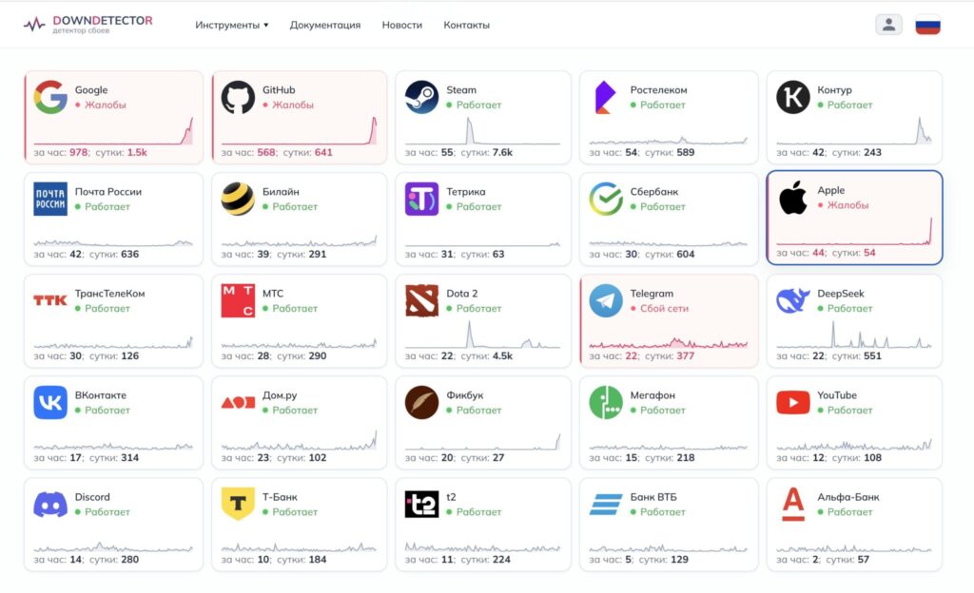The height and width of the screenshot is (593, 974).
Task: Click the Apple logo icon
Action: coord(793,198)
